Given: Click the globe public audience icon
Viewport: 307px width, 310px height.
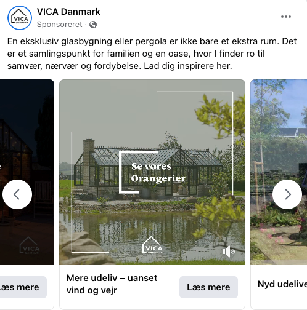Looking at the screenshot, I should 93,25.
